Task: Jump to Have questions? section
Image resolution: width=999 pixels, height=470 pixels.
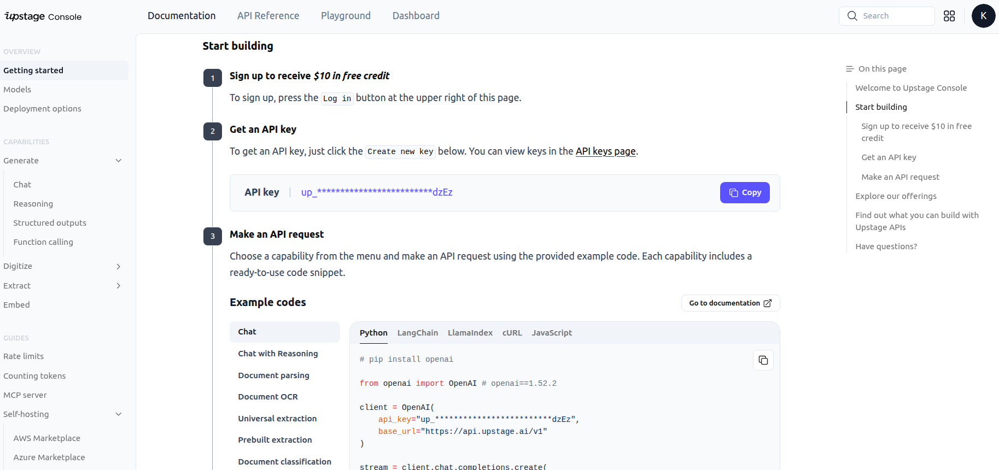Action: coord(886,246)
